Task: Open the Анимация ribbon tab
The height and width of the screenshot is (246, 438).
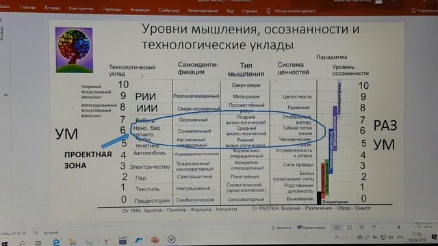Action: pyautogui.click(x=140, y=10)
